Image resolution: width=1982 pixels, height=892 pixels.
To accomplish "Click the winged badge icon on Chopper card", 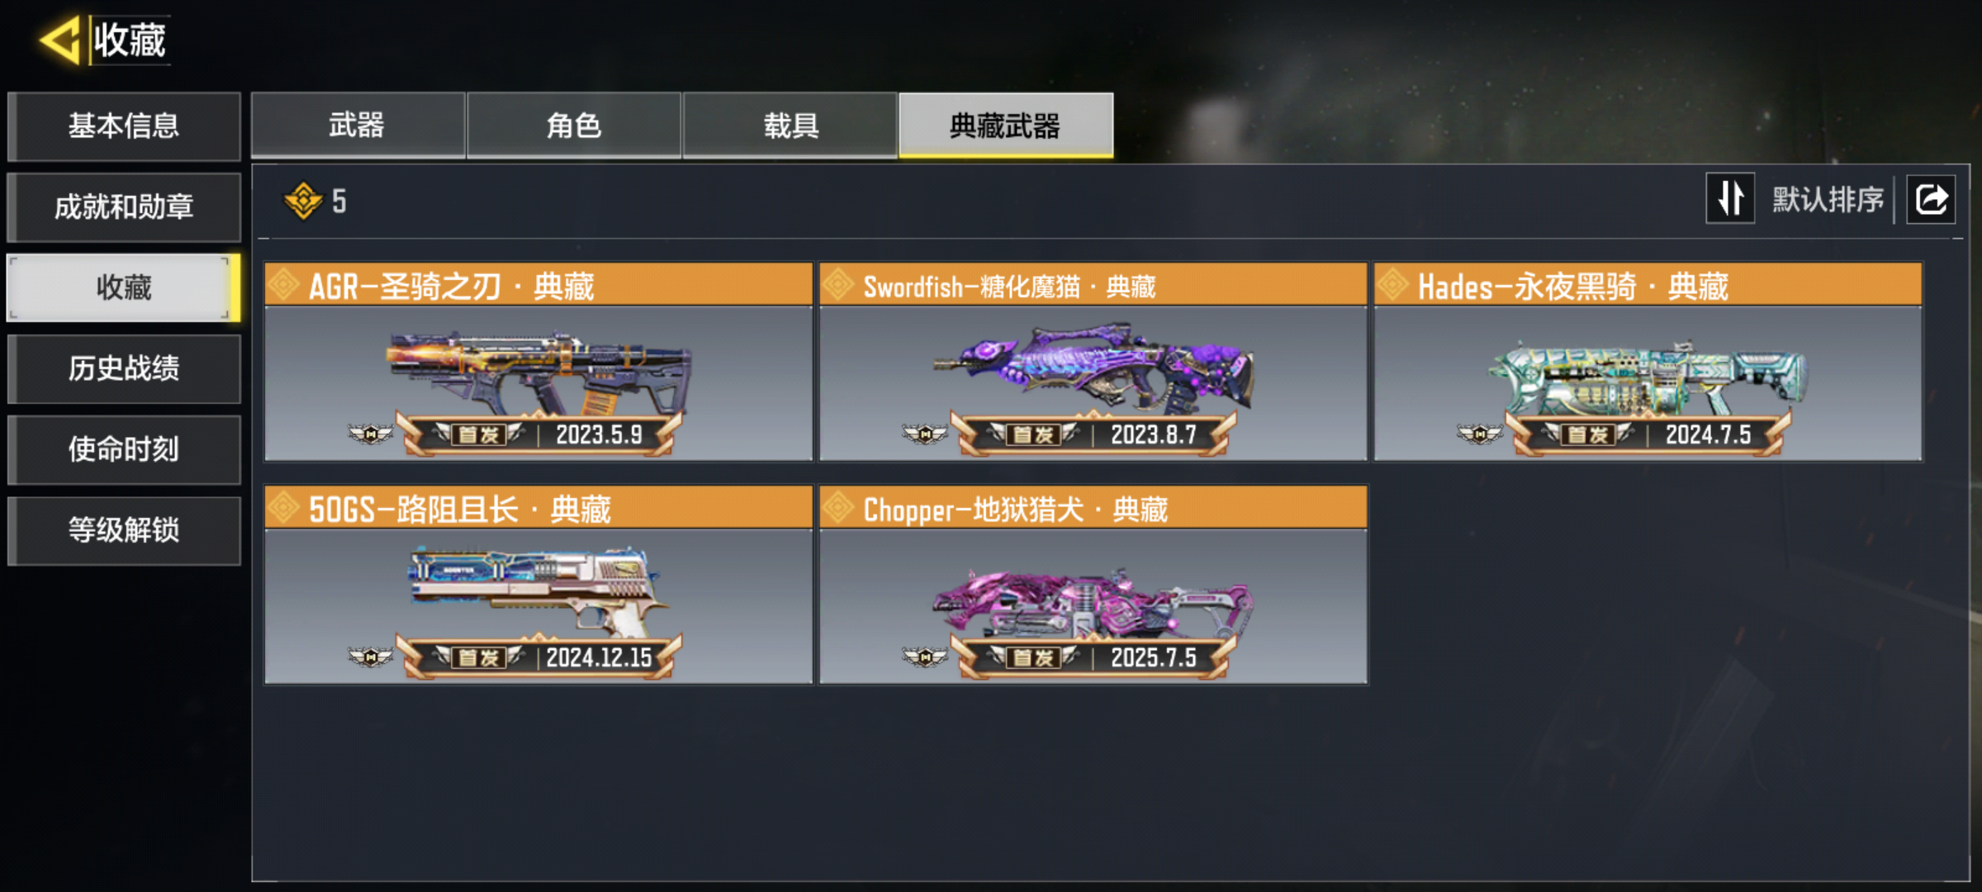I will coord(925,657).
